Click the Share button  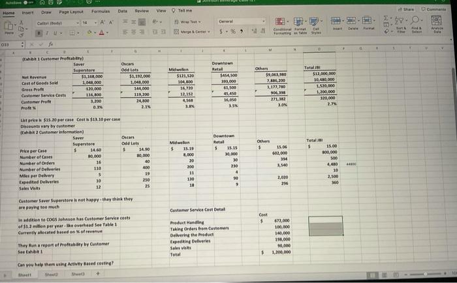pyautogui.click(x=406, y=9)
